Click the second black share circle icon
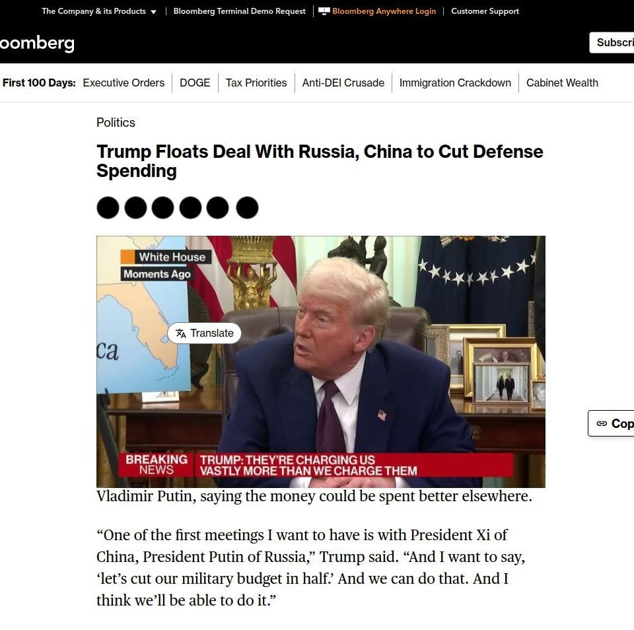Screen dimensions: 634x630 135,208
